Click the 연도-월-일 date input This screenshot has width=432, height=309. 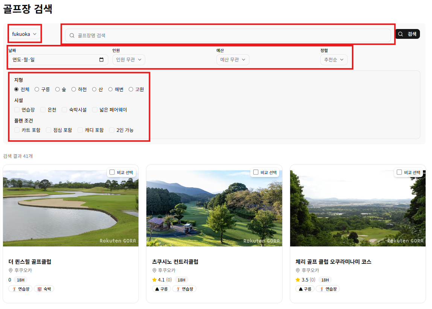[58, 60]
